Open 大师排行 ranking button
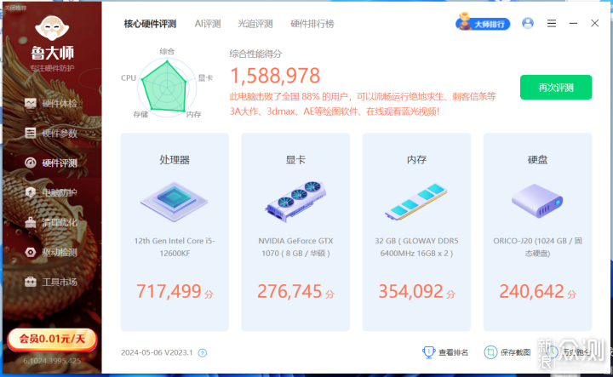The image size is (613, 377). pos(483,24)
